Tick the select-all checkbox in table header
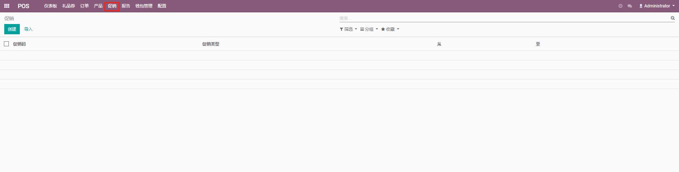The width and height of the screenshot is (679, 172). (6, 44)
